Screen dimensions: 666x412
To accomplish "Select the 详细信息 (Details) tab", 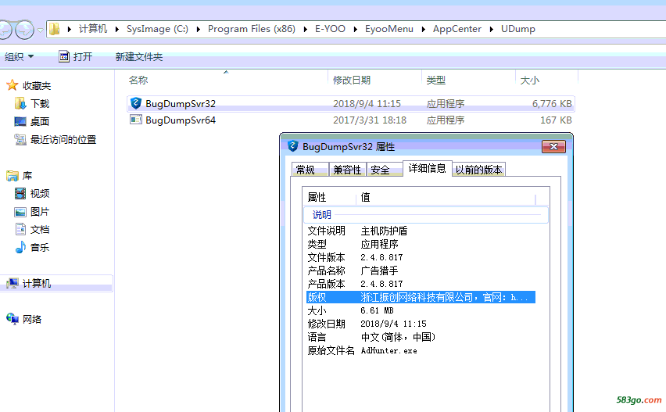I will [427, 168].
